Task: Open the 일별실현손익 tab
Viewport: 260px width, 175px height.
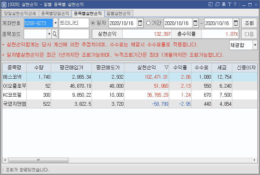Action: click(119, 13)
